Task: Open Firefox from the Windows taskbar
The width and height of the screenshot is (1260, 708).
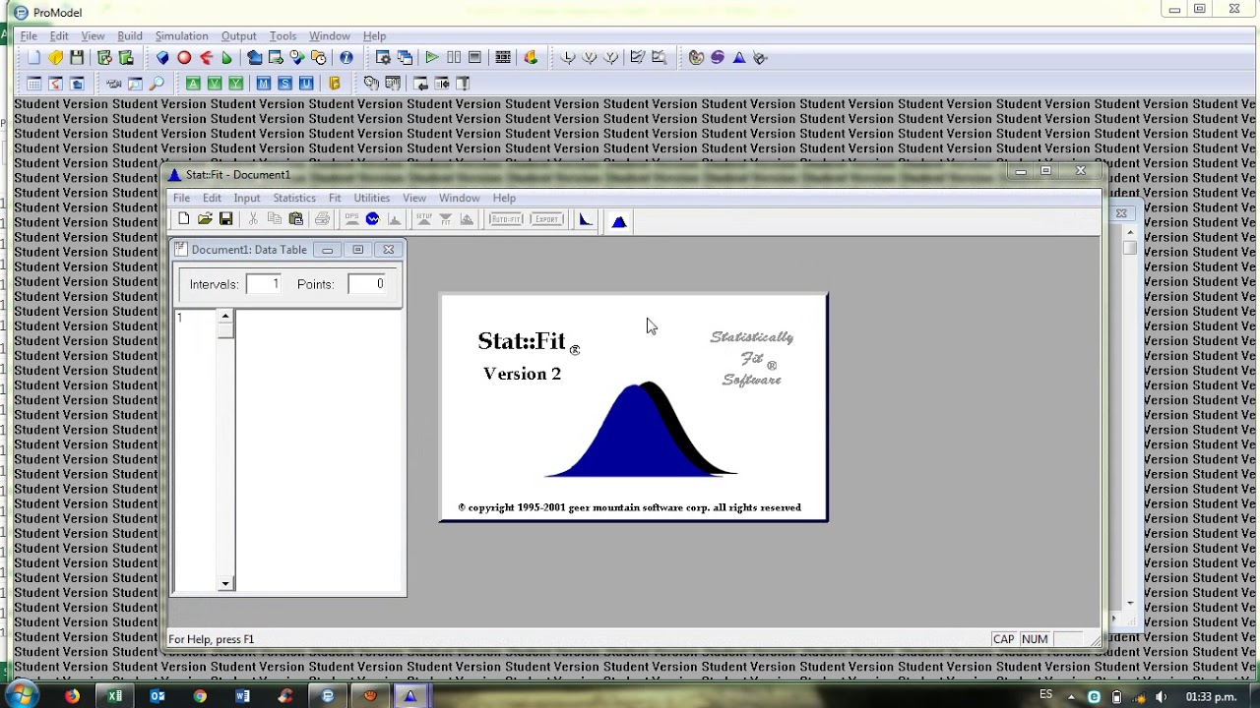Action: [72, 696]
